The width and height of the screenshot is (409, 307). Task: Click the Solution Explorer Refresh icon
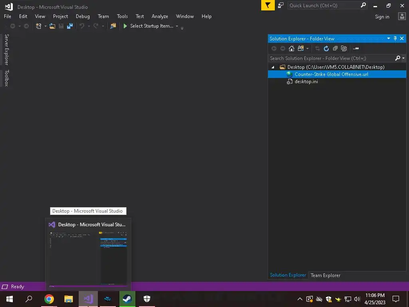pos(326,48)
